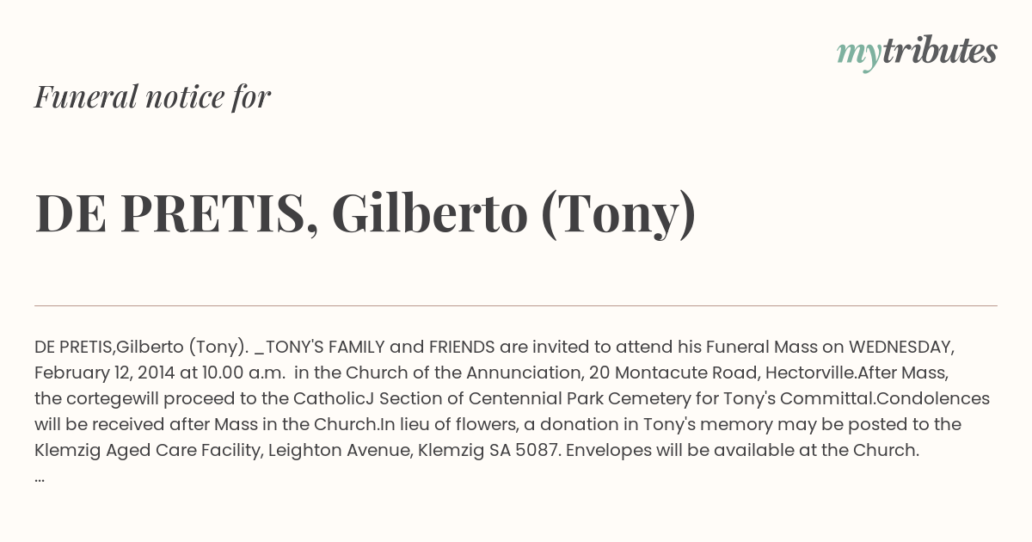Select the DE PRETIS, Gilberto (Tony) title
The image size is (1032, 542).
[x=365, y=213]
